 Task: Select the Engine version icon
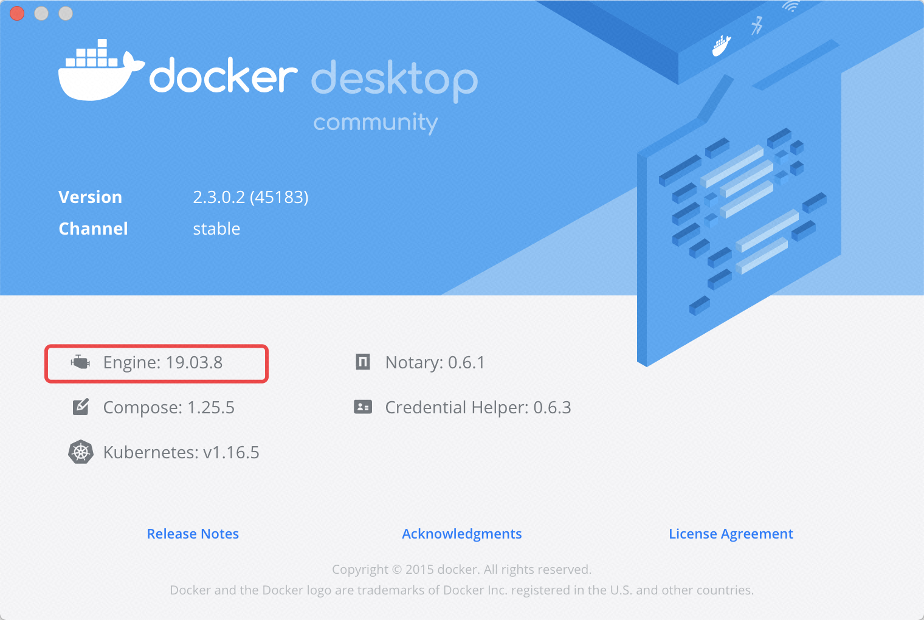[80, 362]
